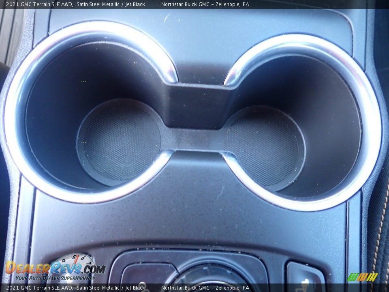The width and height of the screenshot is (389, 292).
Task: Click the bottom "Satin Steel Metallic / Jet Black" text
Action: point(111,288)
